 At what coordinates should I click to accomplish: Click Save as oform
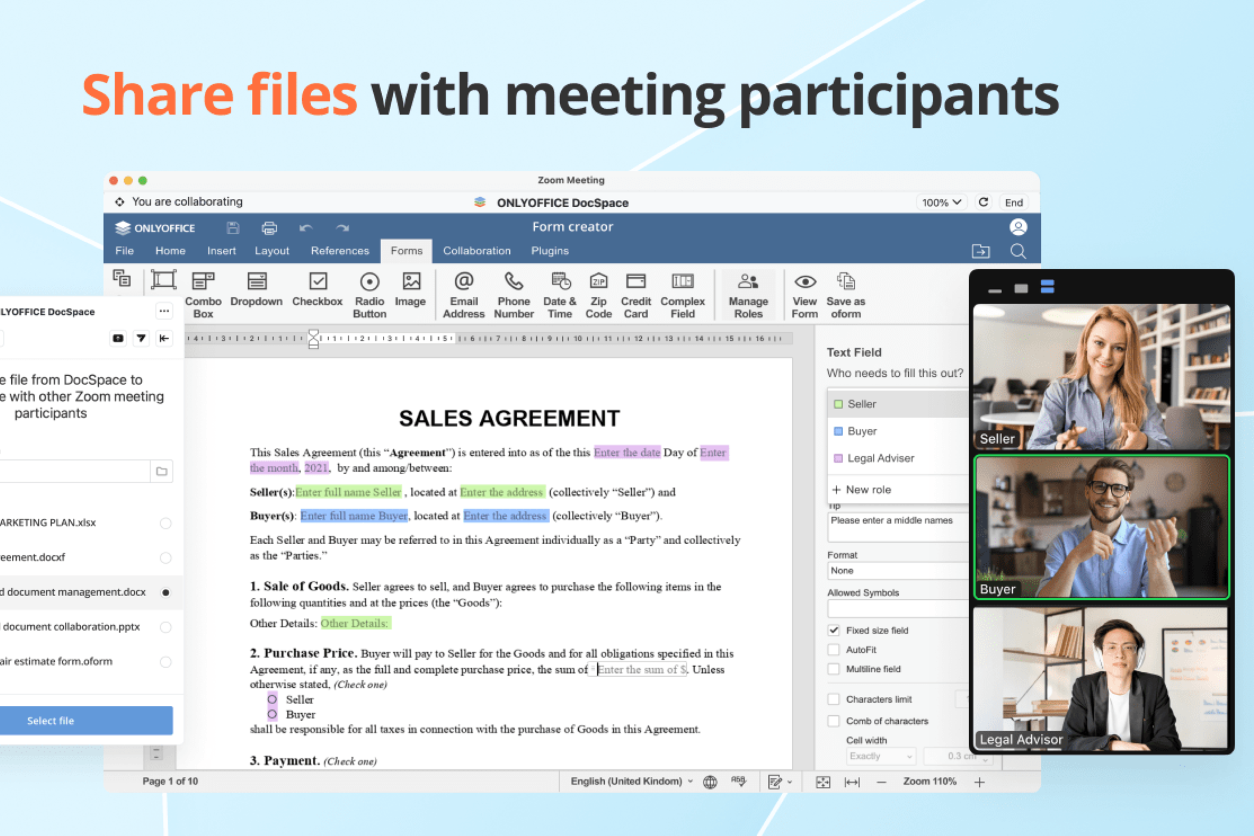846,295
